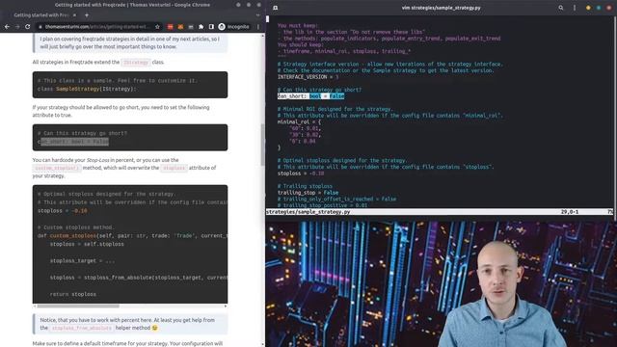This screenshot has height=347, width=617.
Task: Click the 'stoploss_from_absolute' inline code
Action: [81, 328]
